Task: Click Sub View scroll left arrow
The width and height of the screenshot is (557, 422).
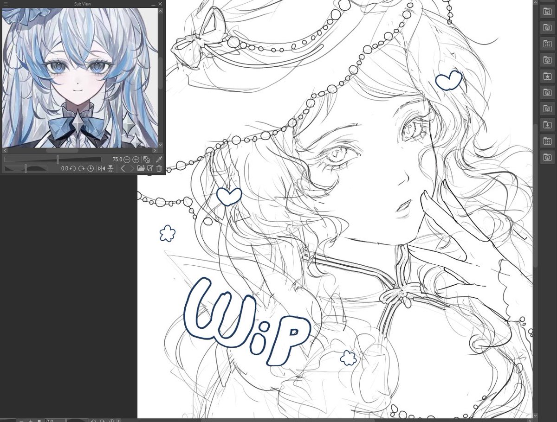Action: (5, 151)
